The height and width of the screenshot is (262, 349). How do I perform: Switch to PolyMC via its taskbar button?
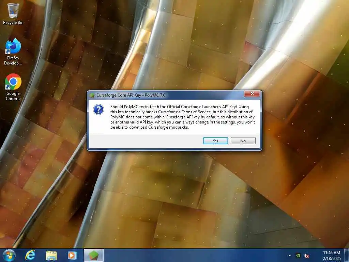(x=94, y=255)
